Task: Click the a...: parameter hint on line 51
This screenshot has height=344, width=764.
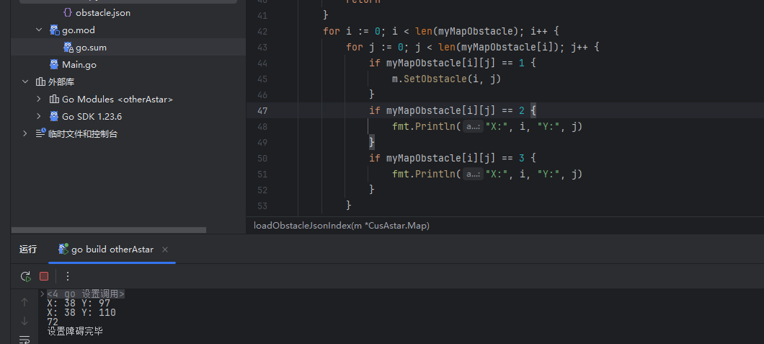Action: 473,174
